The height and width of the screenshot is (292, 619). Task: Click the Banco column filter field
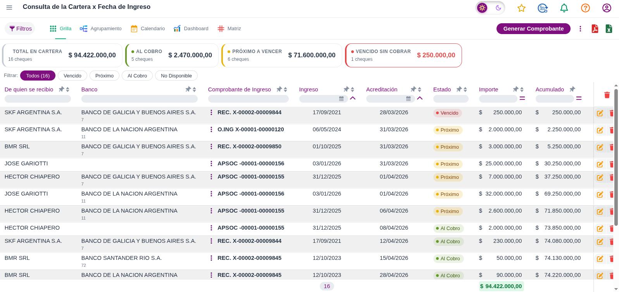140,99
